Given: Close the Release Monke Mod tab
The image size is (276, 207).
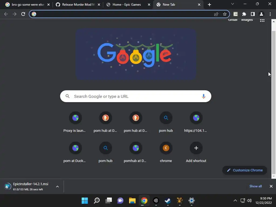Looking at the screenshot, I should coord(99,5).
